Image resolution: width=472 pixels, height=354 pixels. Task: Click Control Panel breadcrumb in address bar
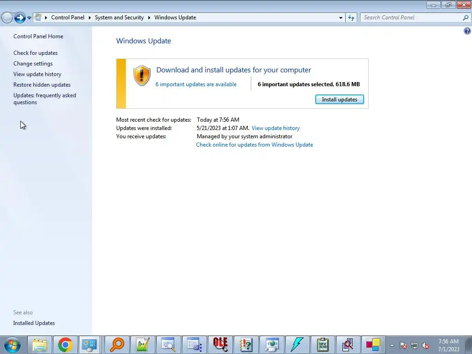point(68,18)
